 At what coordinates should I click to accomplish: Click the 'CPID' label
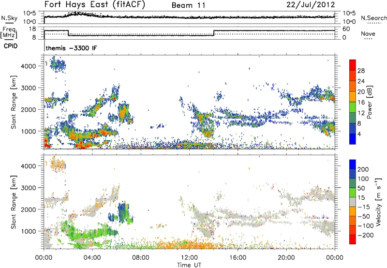tap(11, 46)
